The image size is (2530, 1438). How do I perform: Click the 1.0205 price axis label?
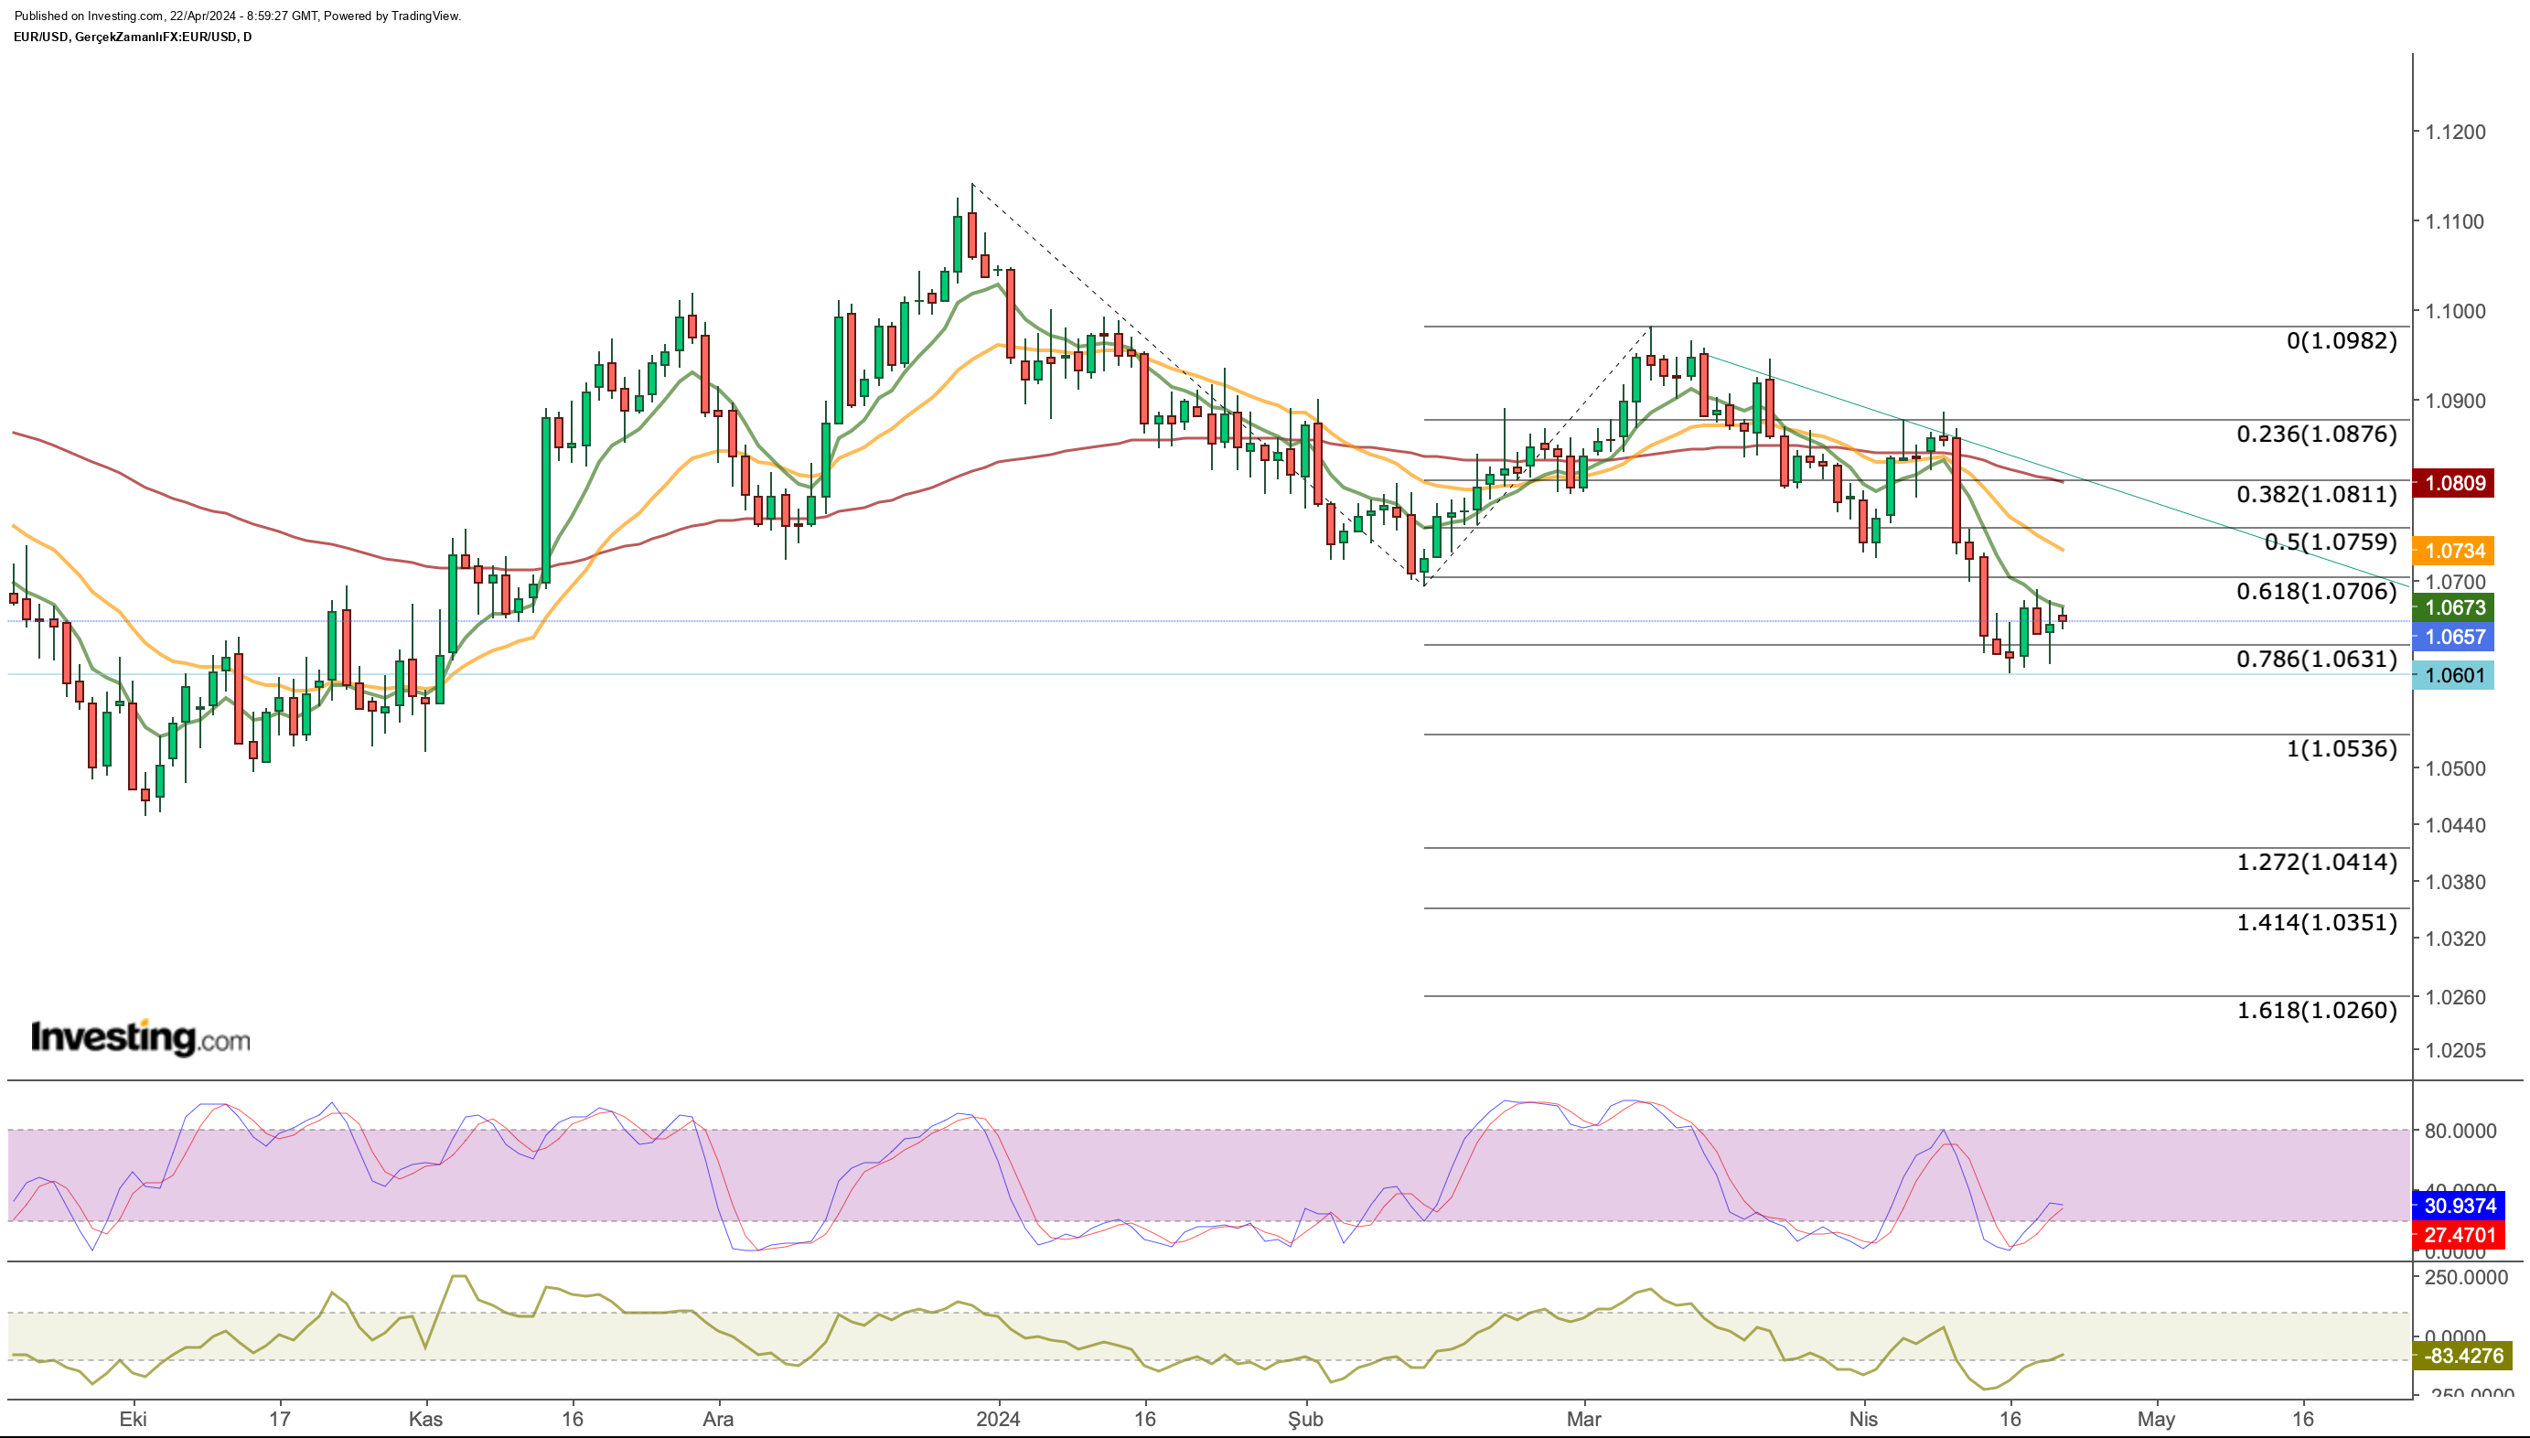[x=2455, y=1050]
